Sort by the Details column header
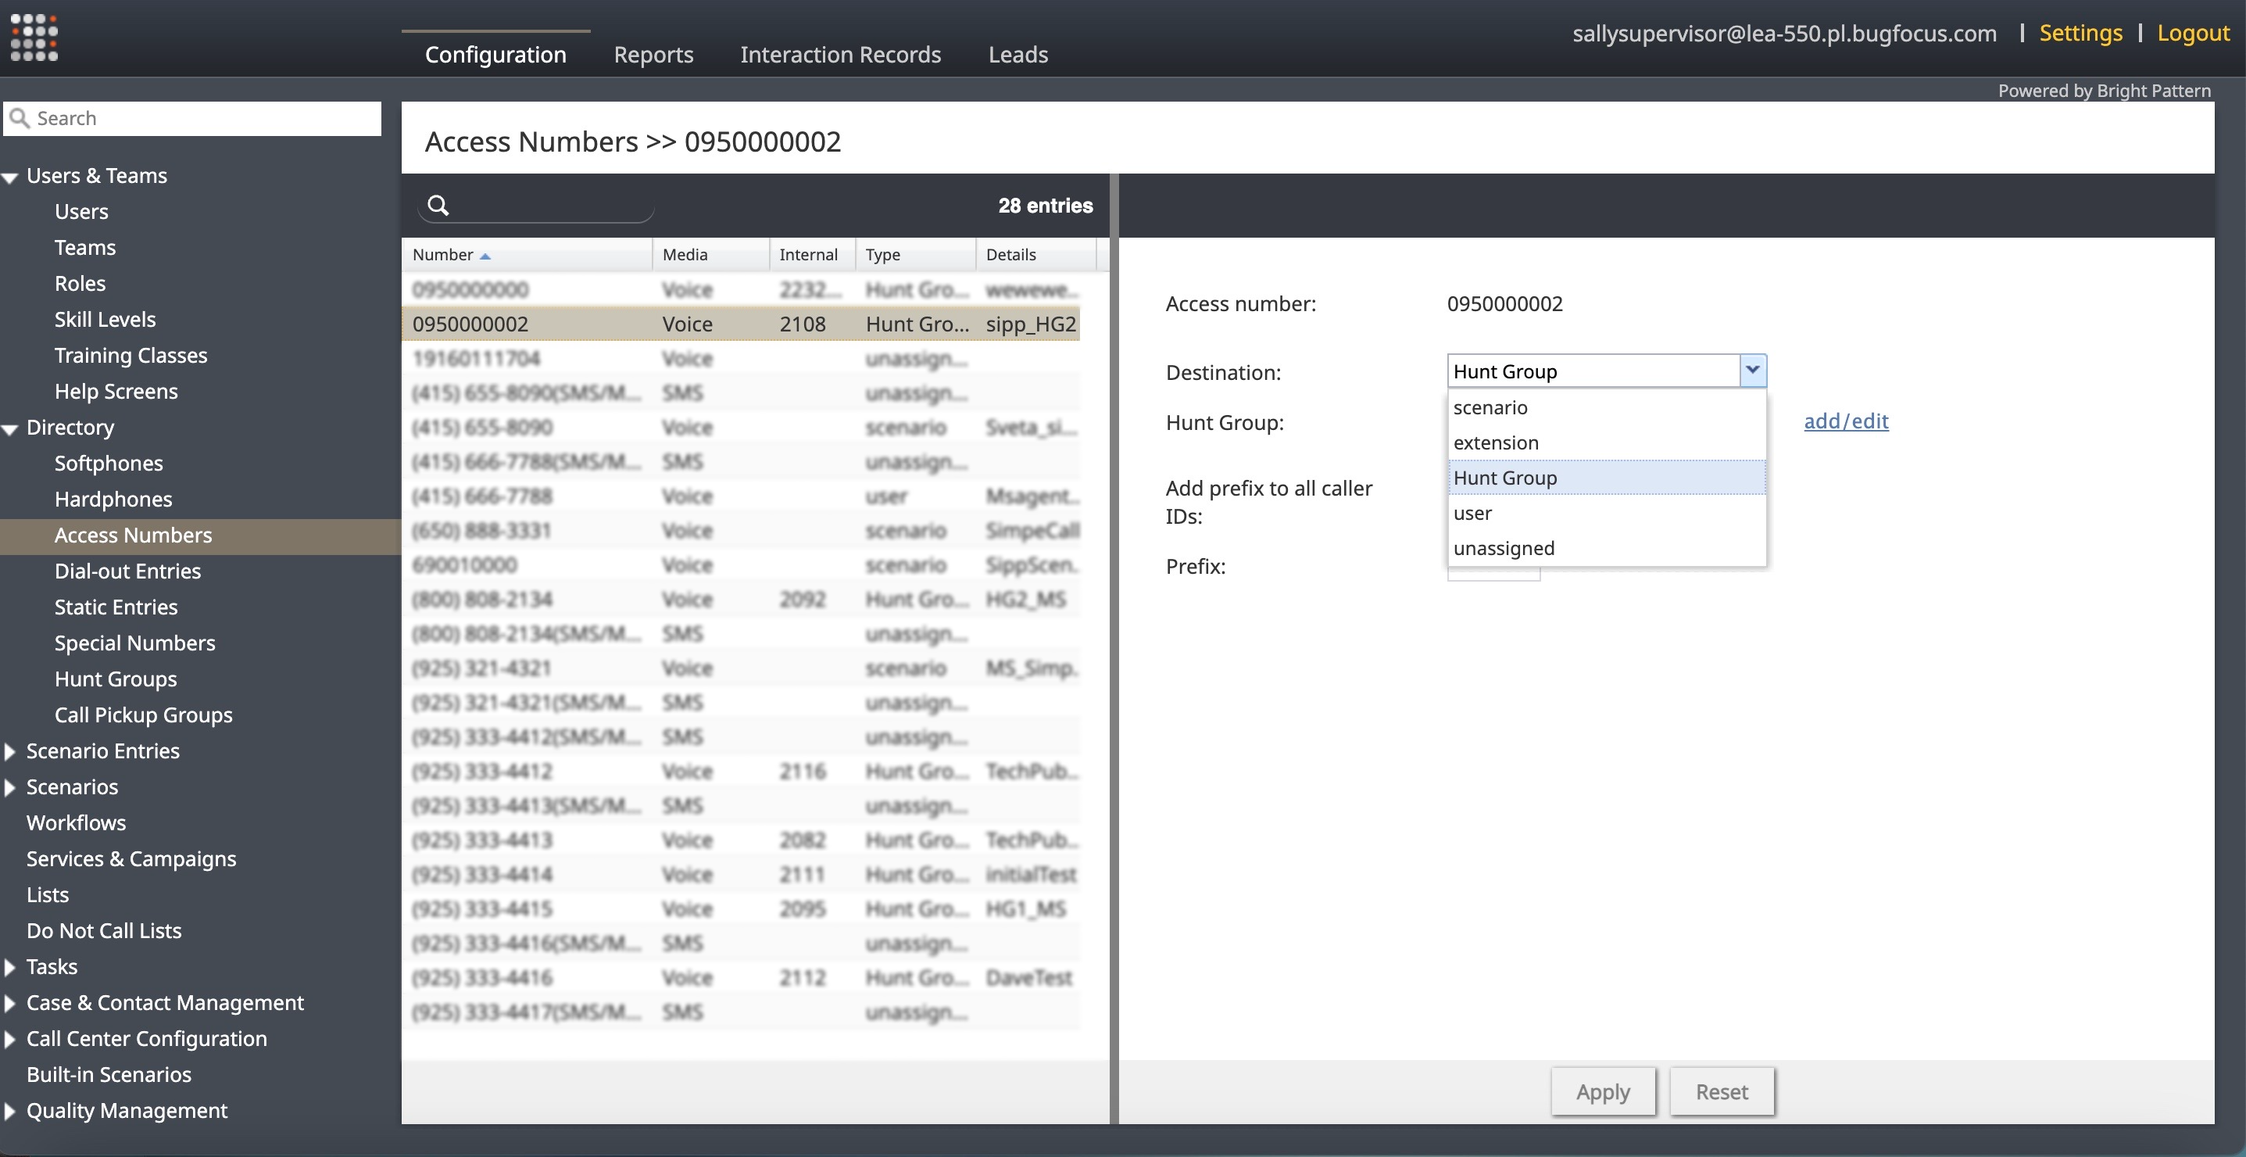The height and width of the screenshot is (1157, 2246). (1035, 255)
